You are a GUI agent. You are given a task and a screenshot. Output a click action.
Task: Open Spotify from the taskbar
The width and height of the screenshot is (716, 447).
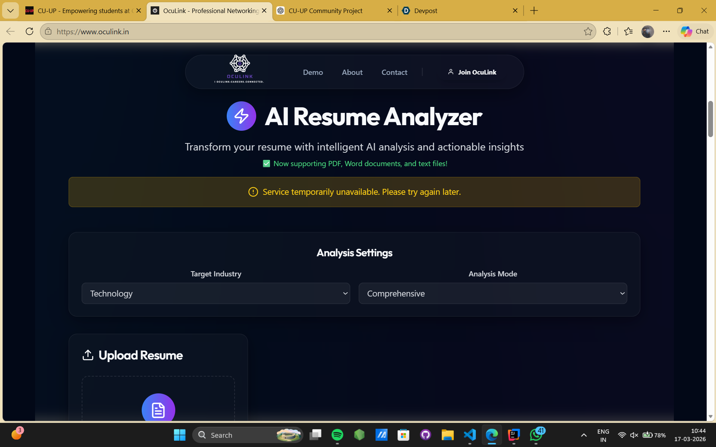[x=337, y=435]
